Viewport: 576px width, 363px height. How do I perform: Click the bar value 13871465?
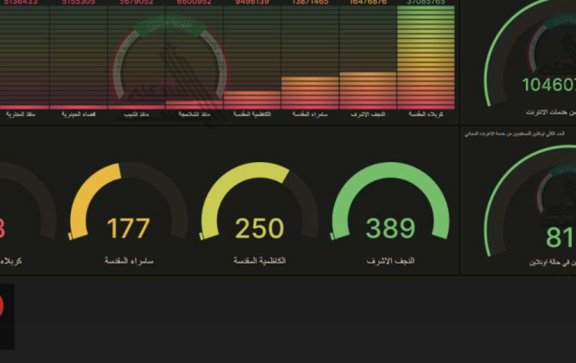pos(309,2)
